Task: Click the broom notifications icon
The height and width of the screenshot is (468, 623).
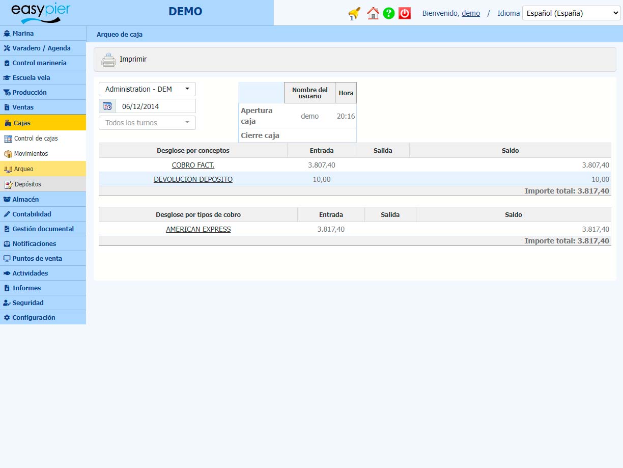Action: [354, 13]
